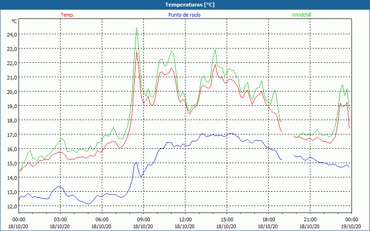Click the 03:00 time axis label
Image resolution: width=370 pixels, height=231 pixels.
pos(60,220)
